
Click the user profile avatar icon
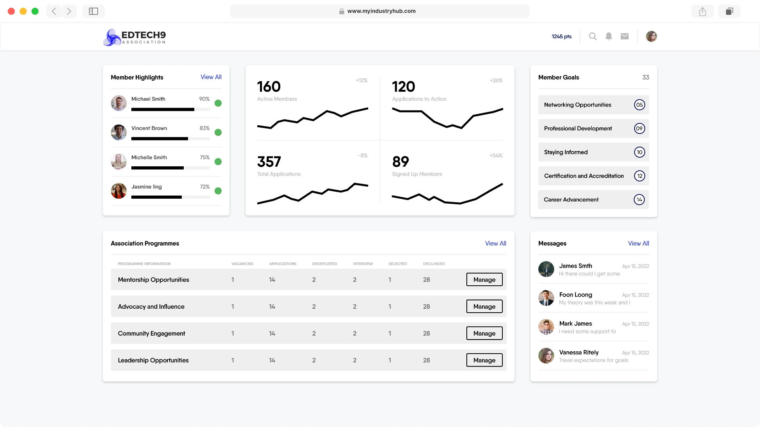651,36
